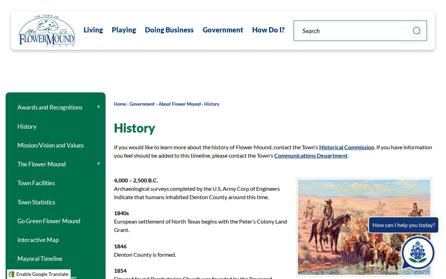Click the Town of Flower Mound logo

click(47, 31)
